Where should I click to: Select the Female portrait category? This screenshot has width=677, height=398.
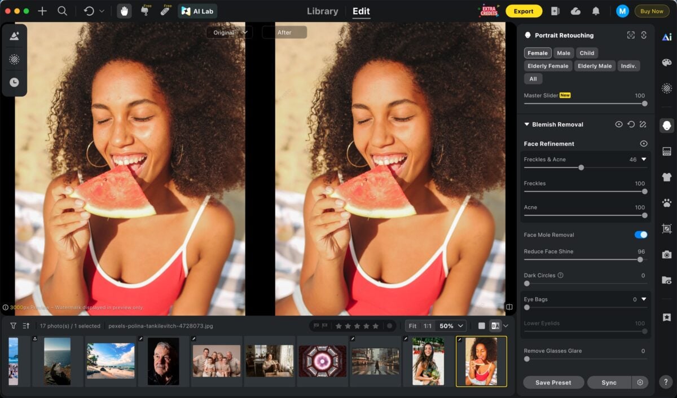click(538, 53)
